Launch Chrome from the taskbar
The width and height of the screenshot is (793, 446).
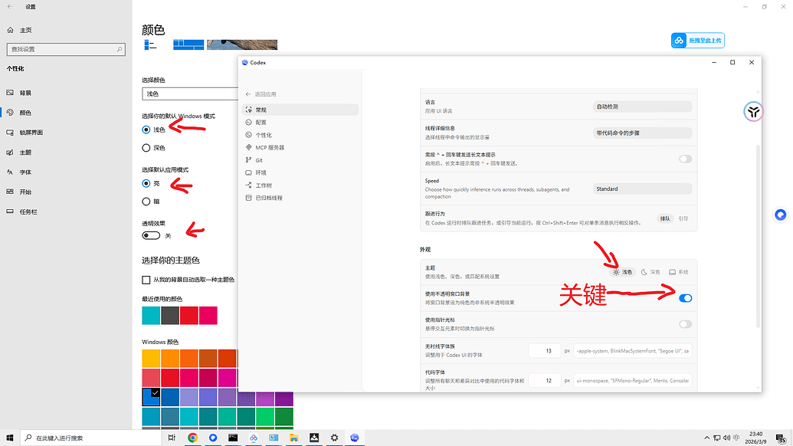click(x=192, y=438)
